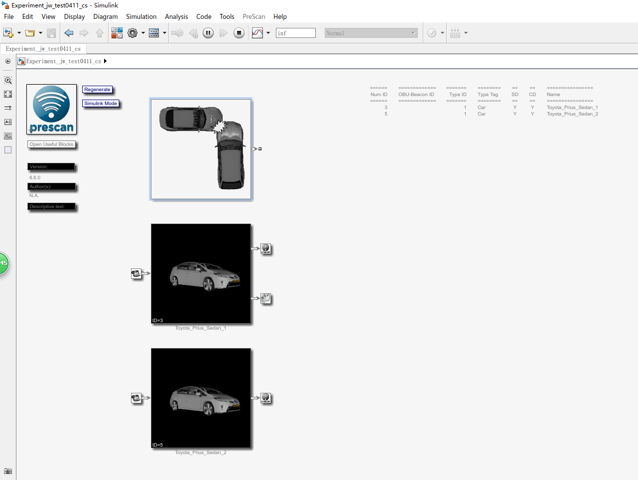Expand the Model Explorer dropdown arrow
638x480 pixels.
164,33
